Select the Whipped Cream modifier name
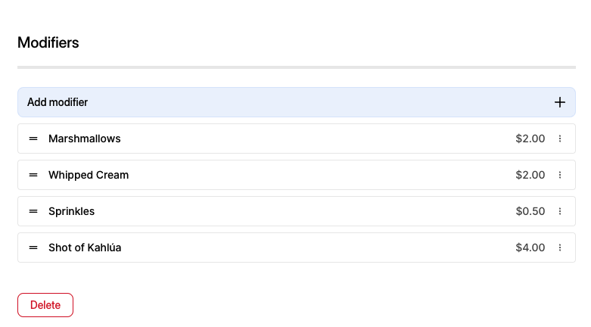Viewport: 591px width, 327px height. click(x=89, y=175)
